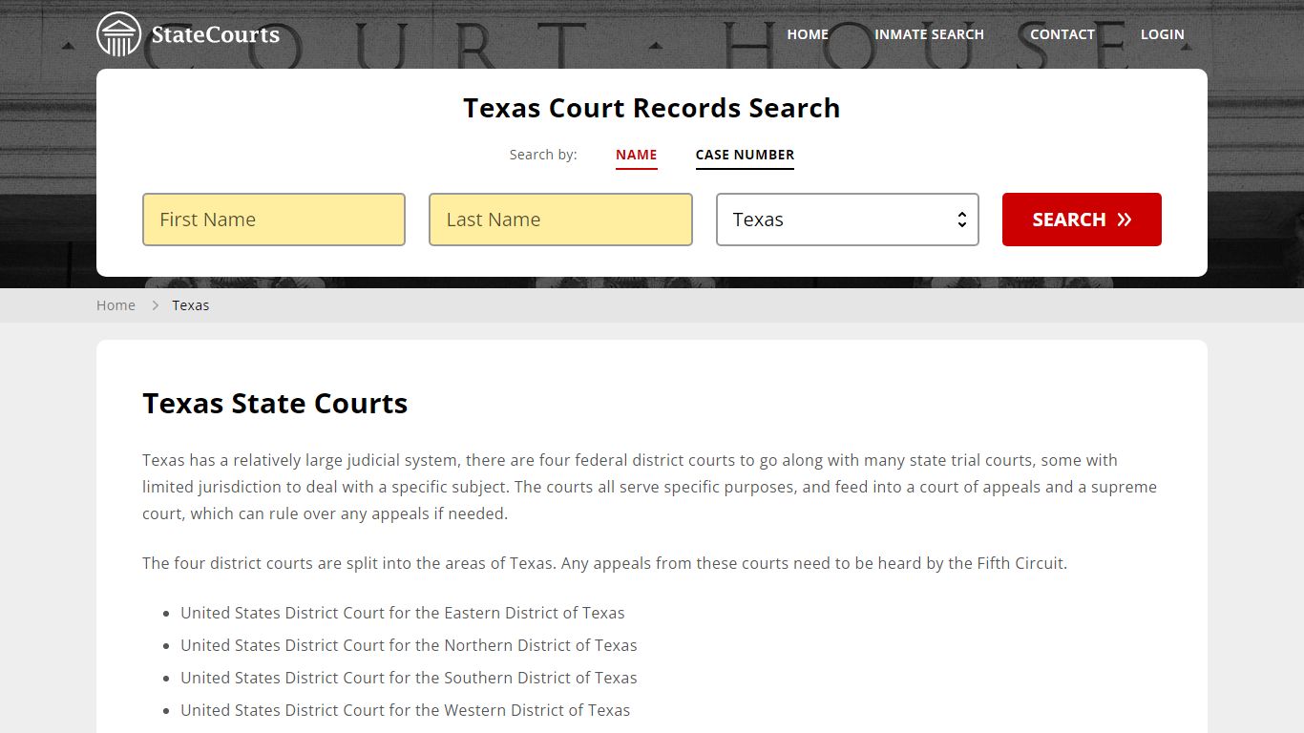Click the Texas Court Records Search heading
Image resolution: width=1304 pixels, height=733 pixels.
(652, 108)
